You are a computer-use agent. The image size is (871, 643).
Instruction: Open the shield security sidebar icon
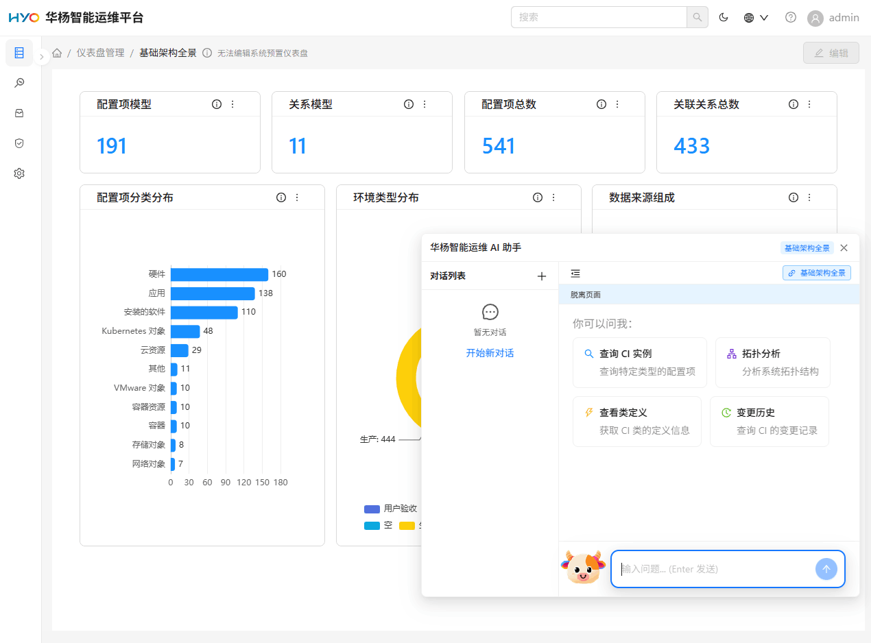(19, 143)
